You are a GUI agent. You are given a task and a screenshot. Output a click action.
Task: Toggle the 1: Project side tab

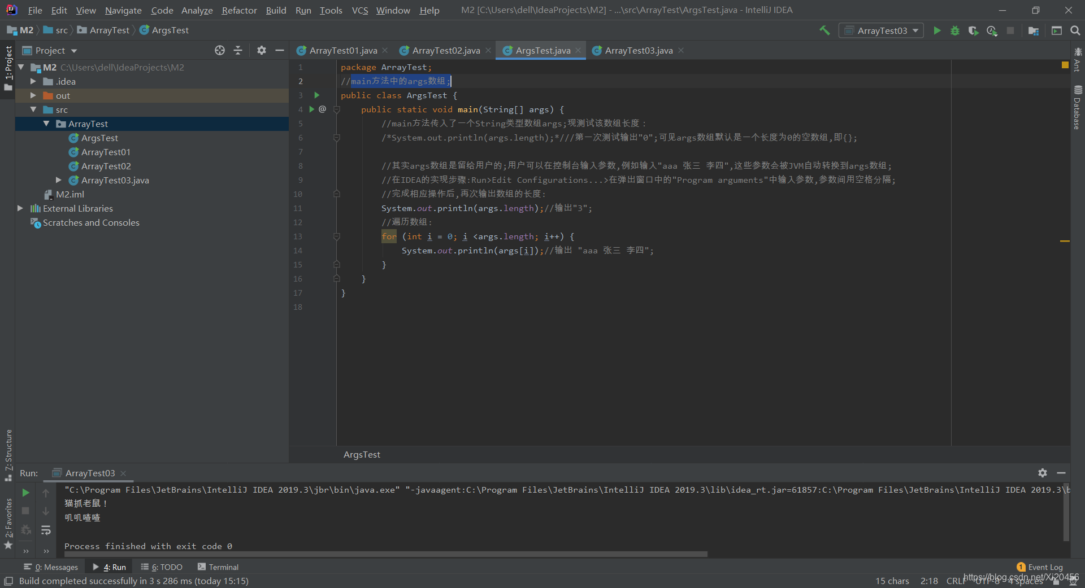point(8,68)
